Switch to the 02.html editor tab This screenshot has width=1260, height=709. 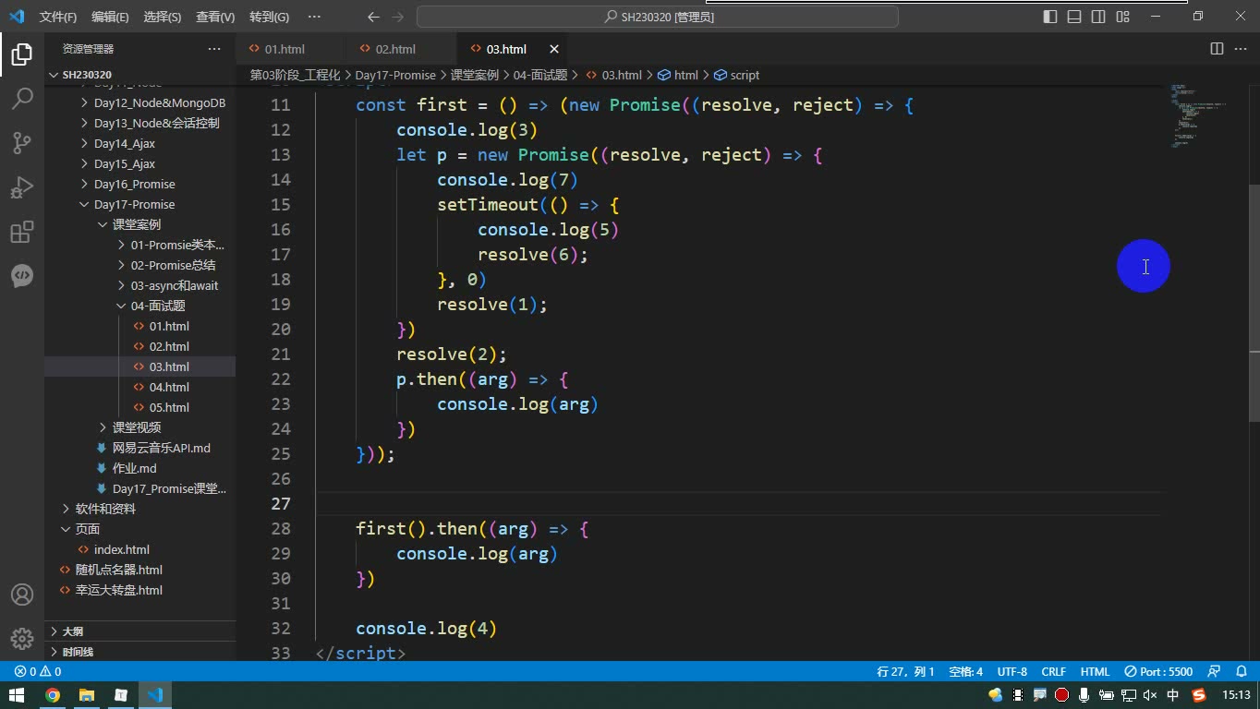pos(401,49)
